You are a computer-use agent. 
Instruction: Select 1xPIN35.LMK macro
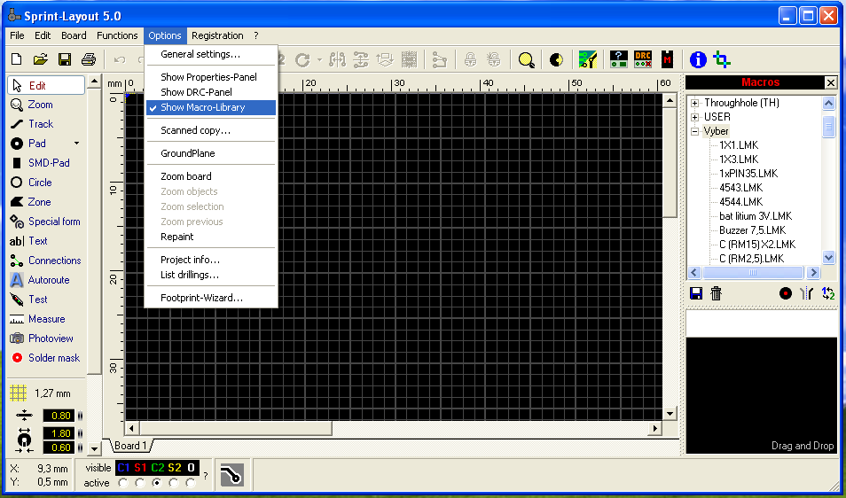tap(748, 174)
